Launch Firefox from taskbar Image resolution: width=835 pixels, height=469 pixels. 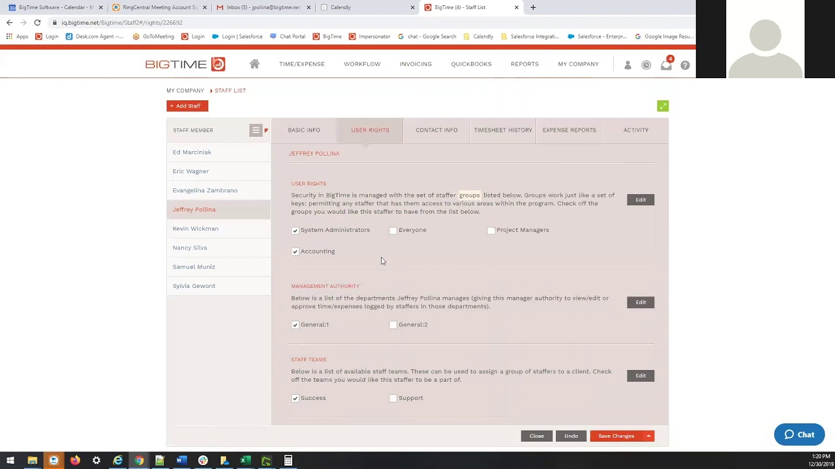click(x=75, y=461)
